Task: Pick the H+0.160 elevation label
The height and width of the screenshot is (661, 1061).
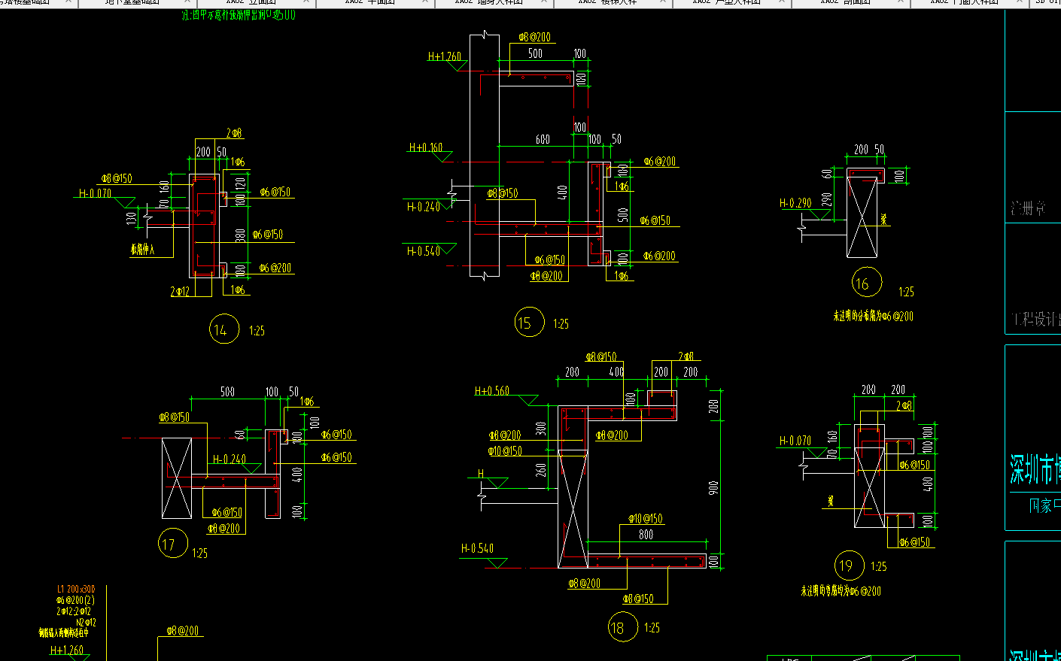Action: click(426, 147)
